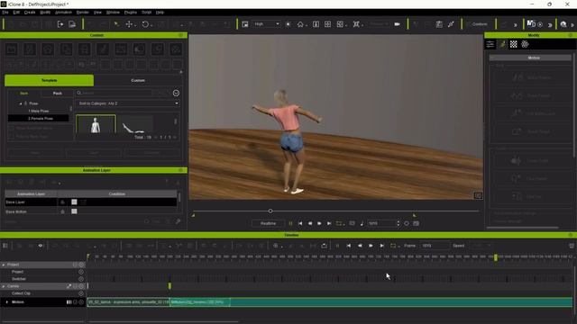Click the round options button beside search

tap(176, 94)
